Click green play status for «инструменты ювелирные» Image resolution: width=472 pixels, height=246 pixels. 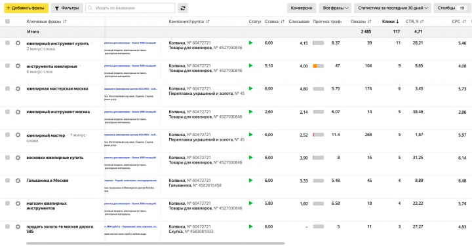point(250,66)
